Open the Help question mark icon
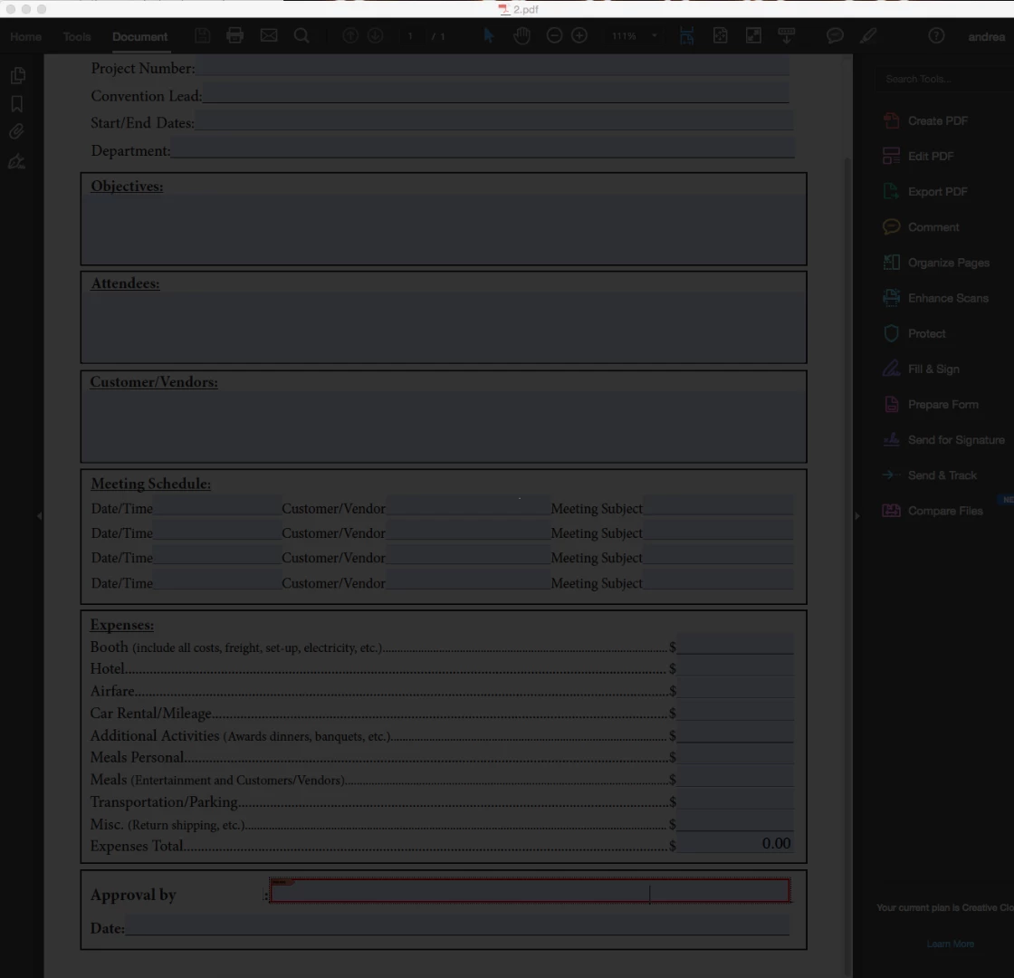Viewport: 1014px width, 978px height. (936, 35)
